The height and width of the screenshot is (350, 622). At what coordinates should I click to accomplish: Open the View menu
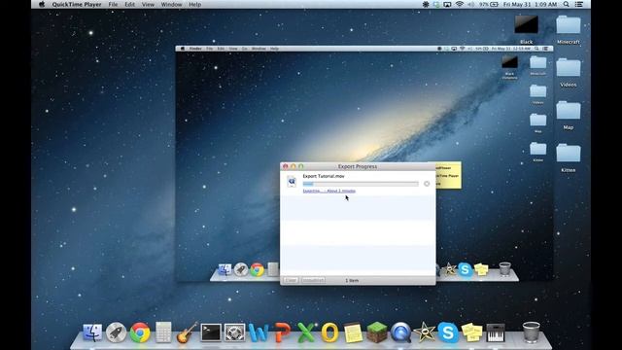148,4
